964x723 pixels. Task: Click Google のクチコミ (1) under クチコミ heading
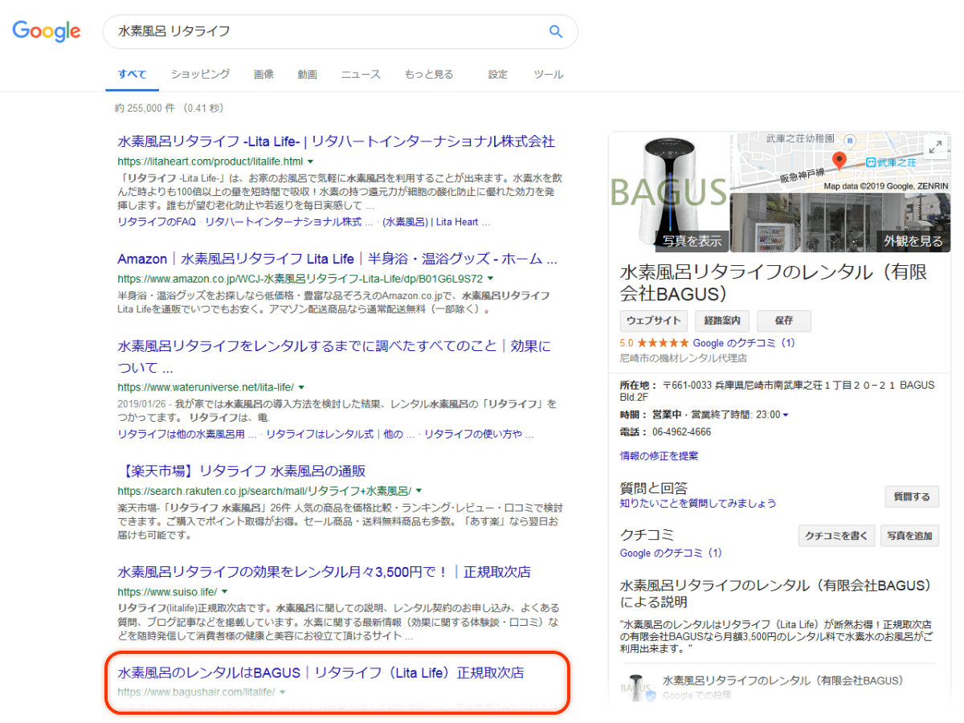(x=671, y=553)
